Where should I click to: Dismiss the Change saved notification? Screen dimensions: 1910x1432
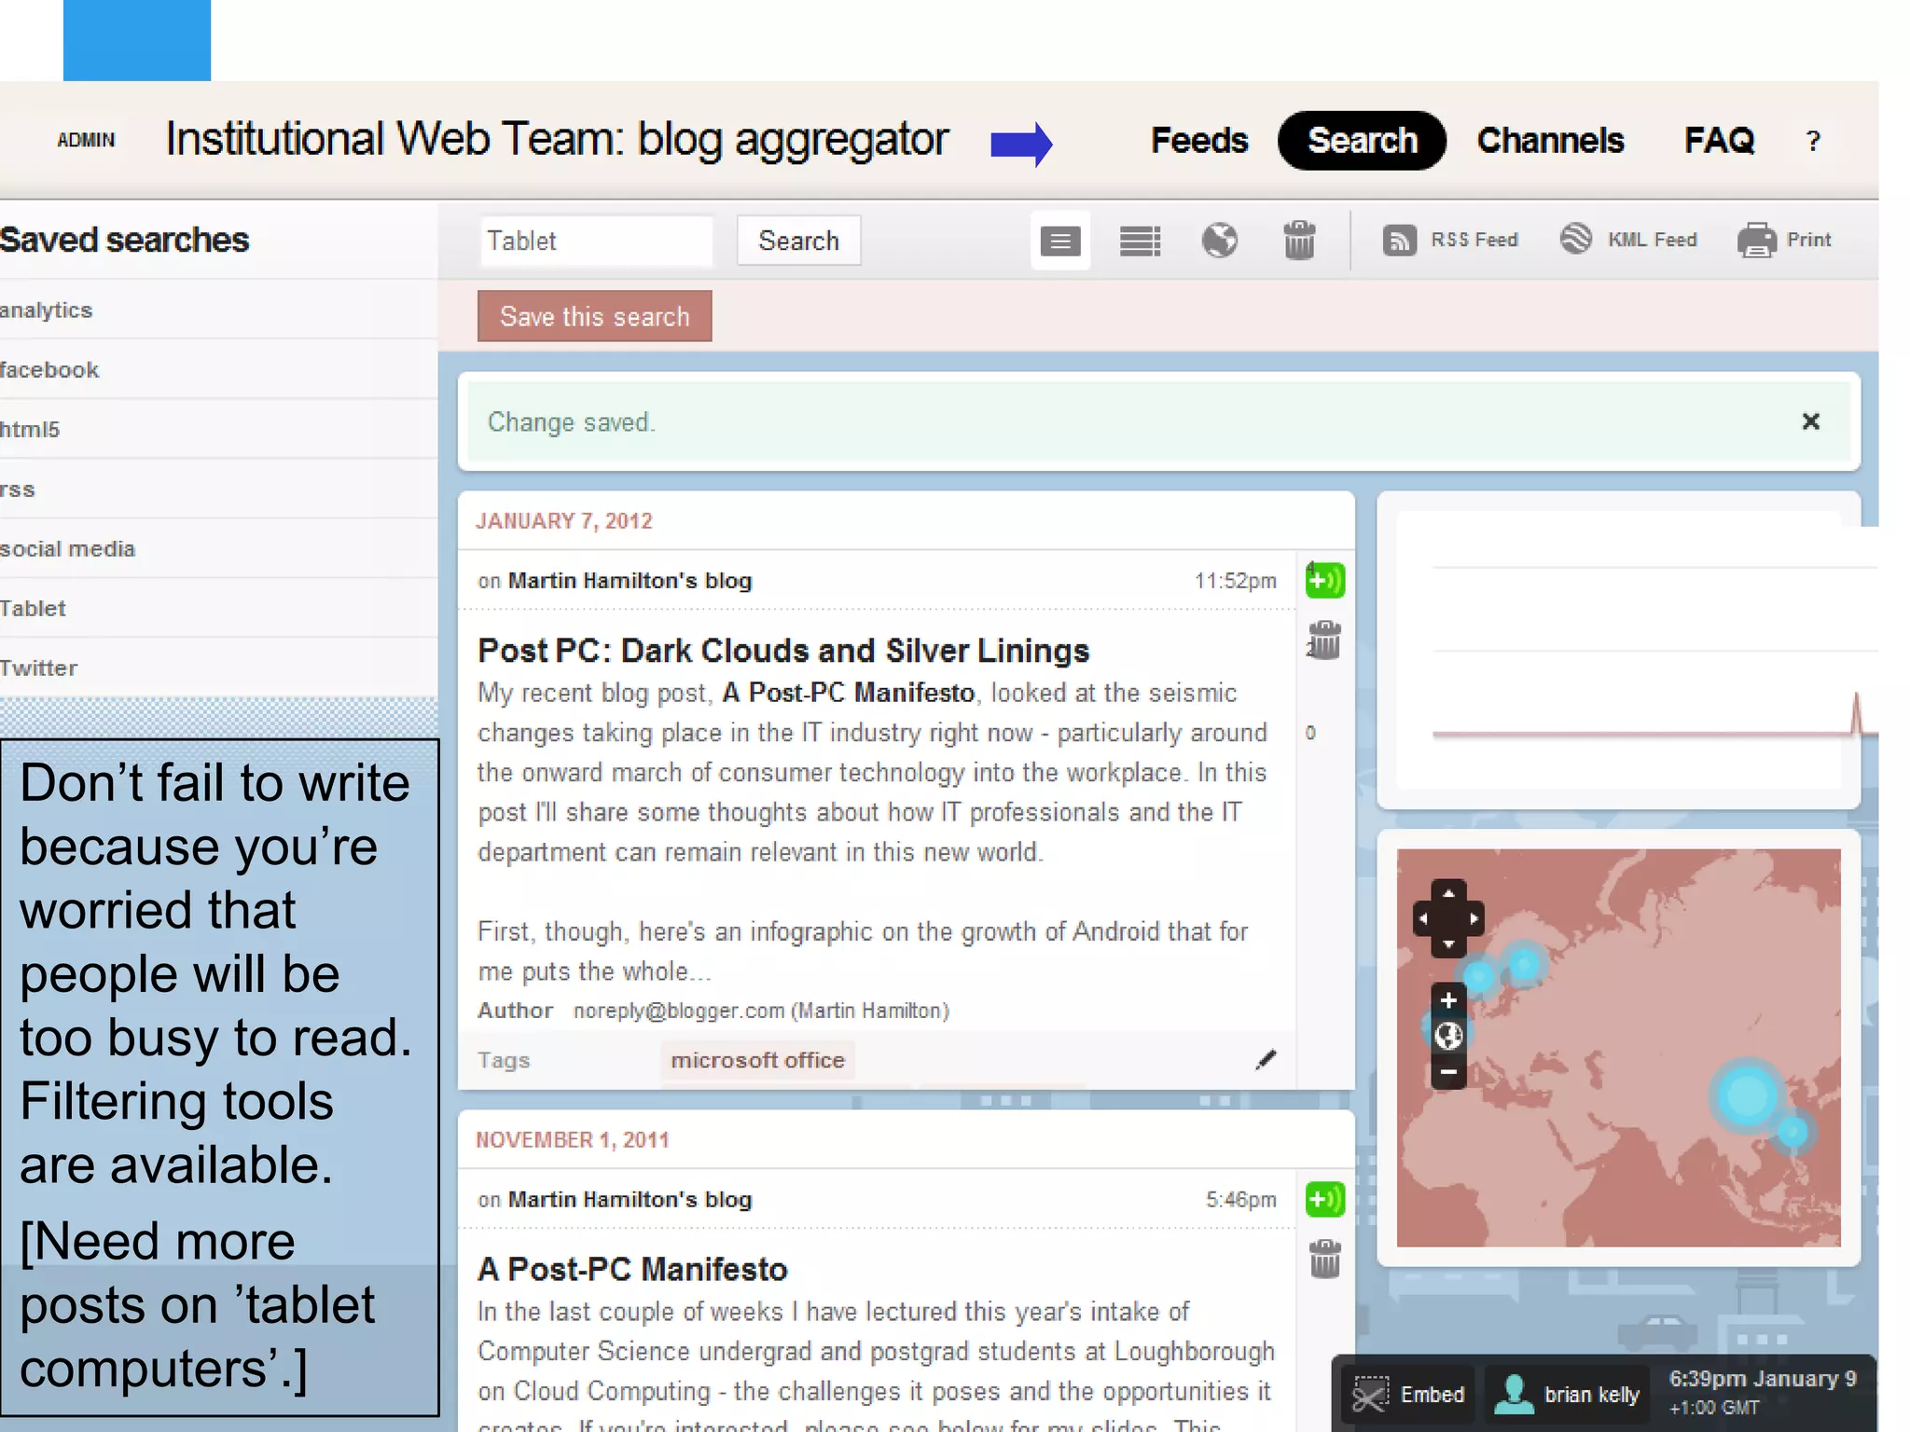pos(1810,422)
